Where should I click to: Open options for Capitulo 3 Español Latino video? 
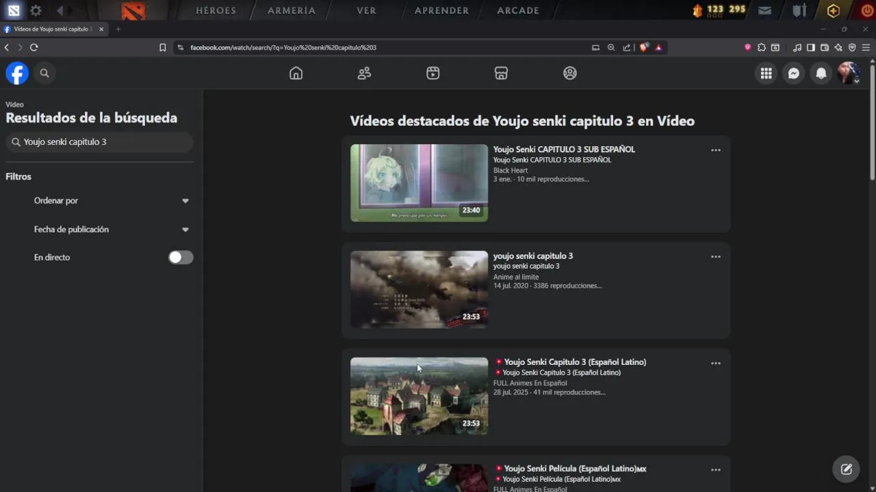point(715,363)
